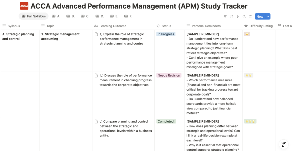
Task: Switch to the C. view tab
Action: pos(85,16)
